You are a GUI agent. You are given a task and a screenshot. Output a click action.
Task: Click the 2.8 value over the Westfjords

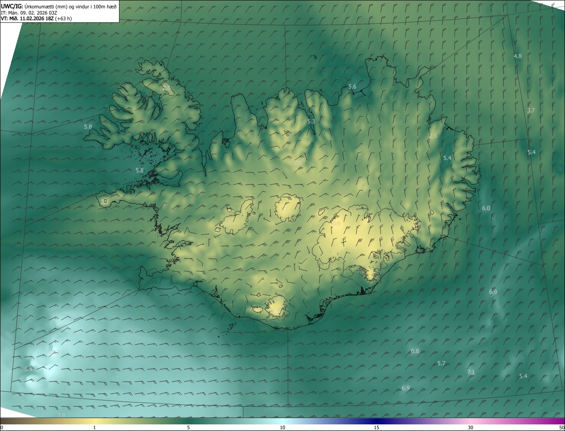point(166,88)
